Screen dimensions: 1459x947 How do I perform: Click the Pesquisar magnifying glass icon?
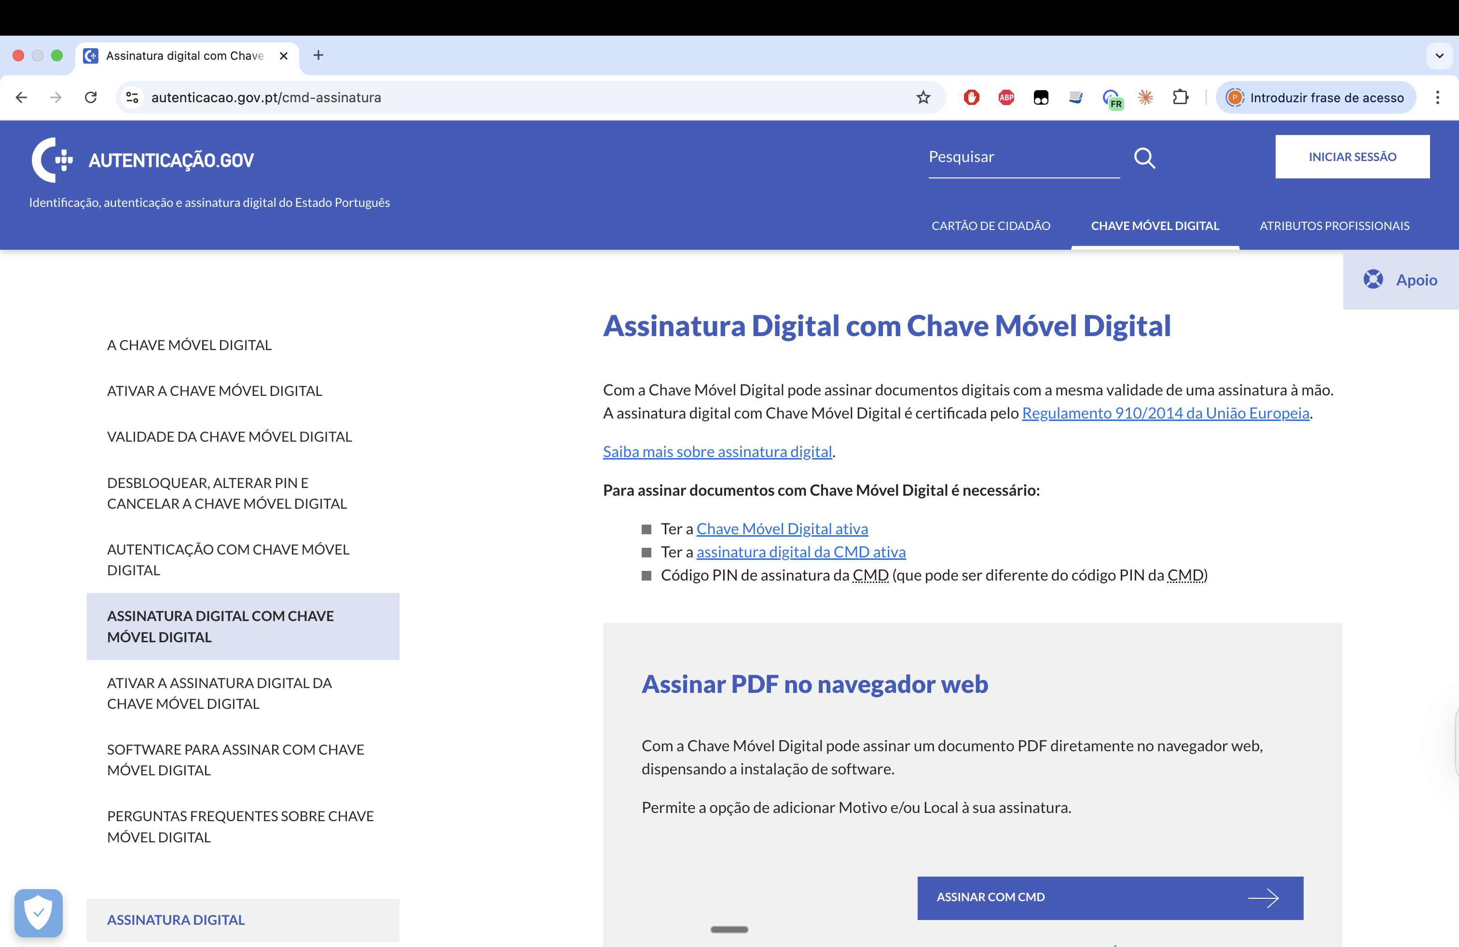[1145, 157]
